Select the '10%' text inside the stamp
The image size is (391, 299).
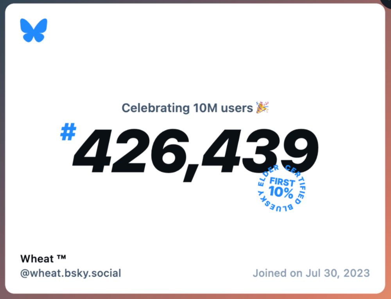tap(281, 192)
